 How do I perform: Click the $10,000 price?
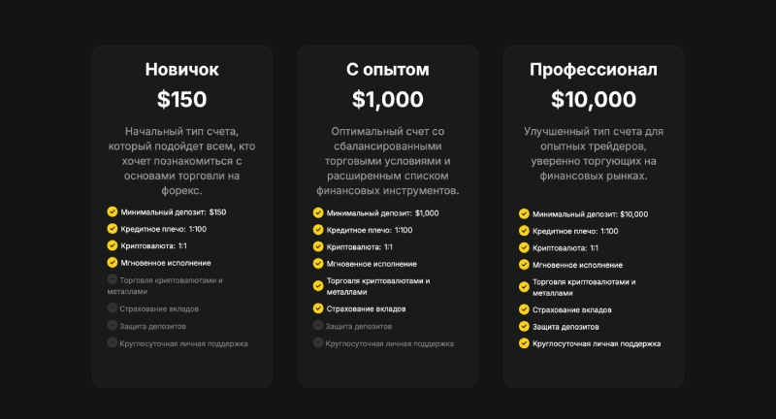[x=594, y=99]
